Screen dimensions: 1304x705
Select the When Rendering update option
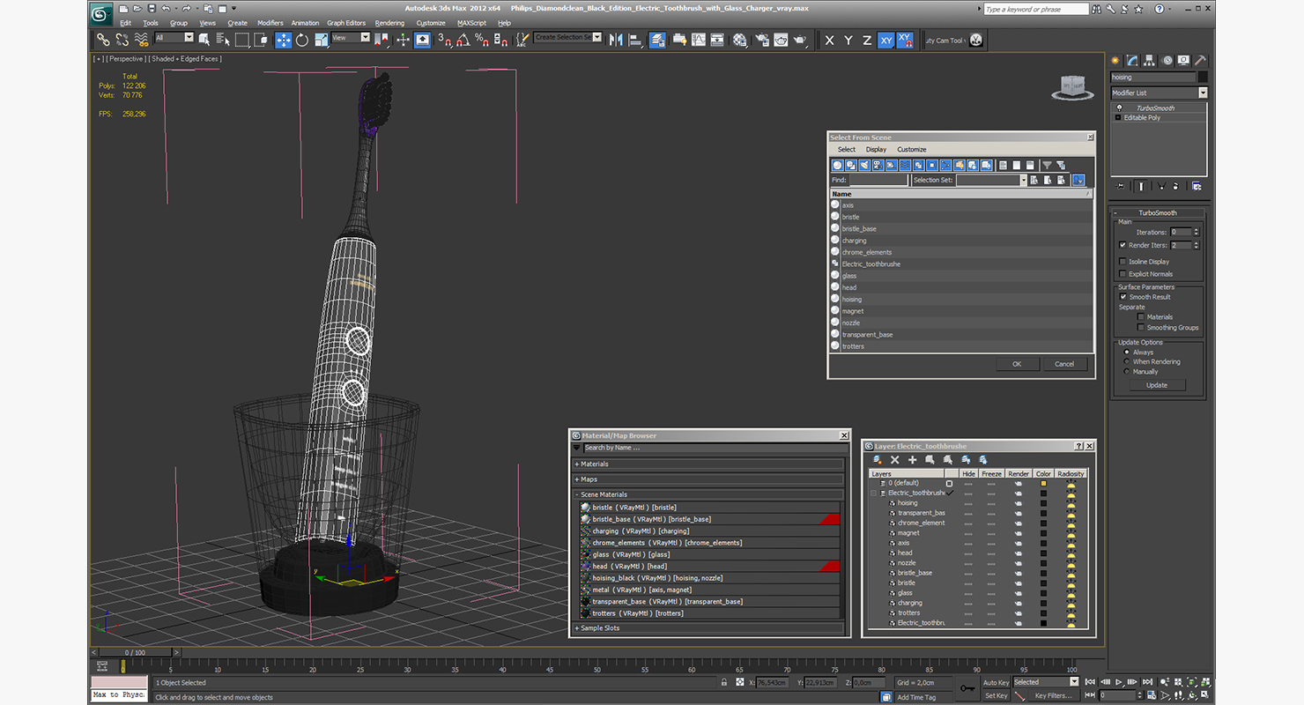[1127, 362]
